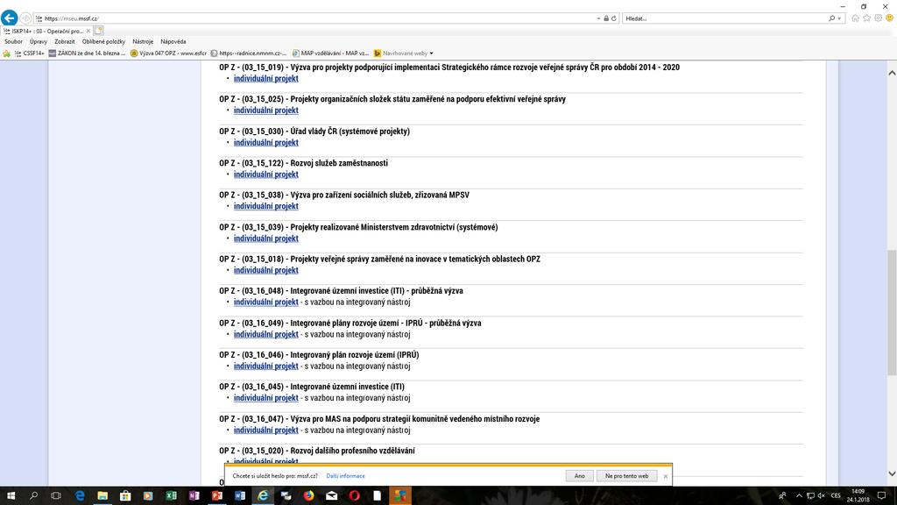897x505 pixels.
Task: Open the Oblíbené položky menu
Action: (103, 42)
